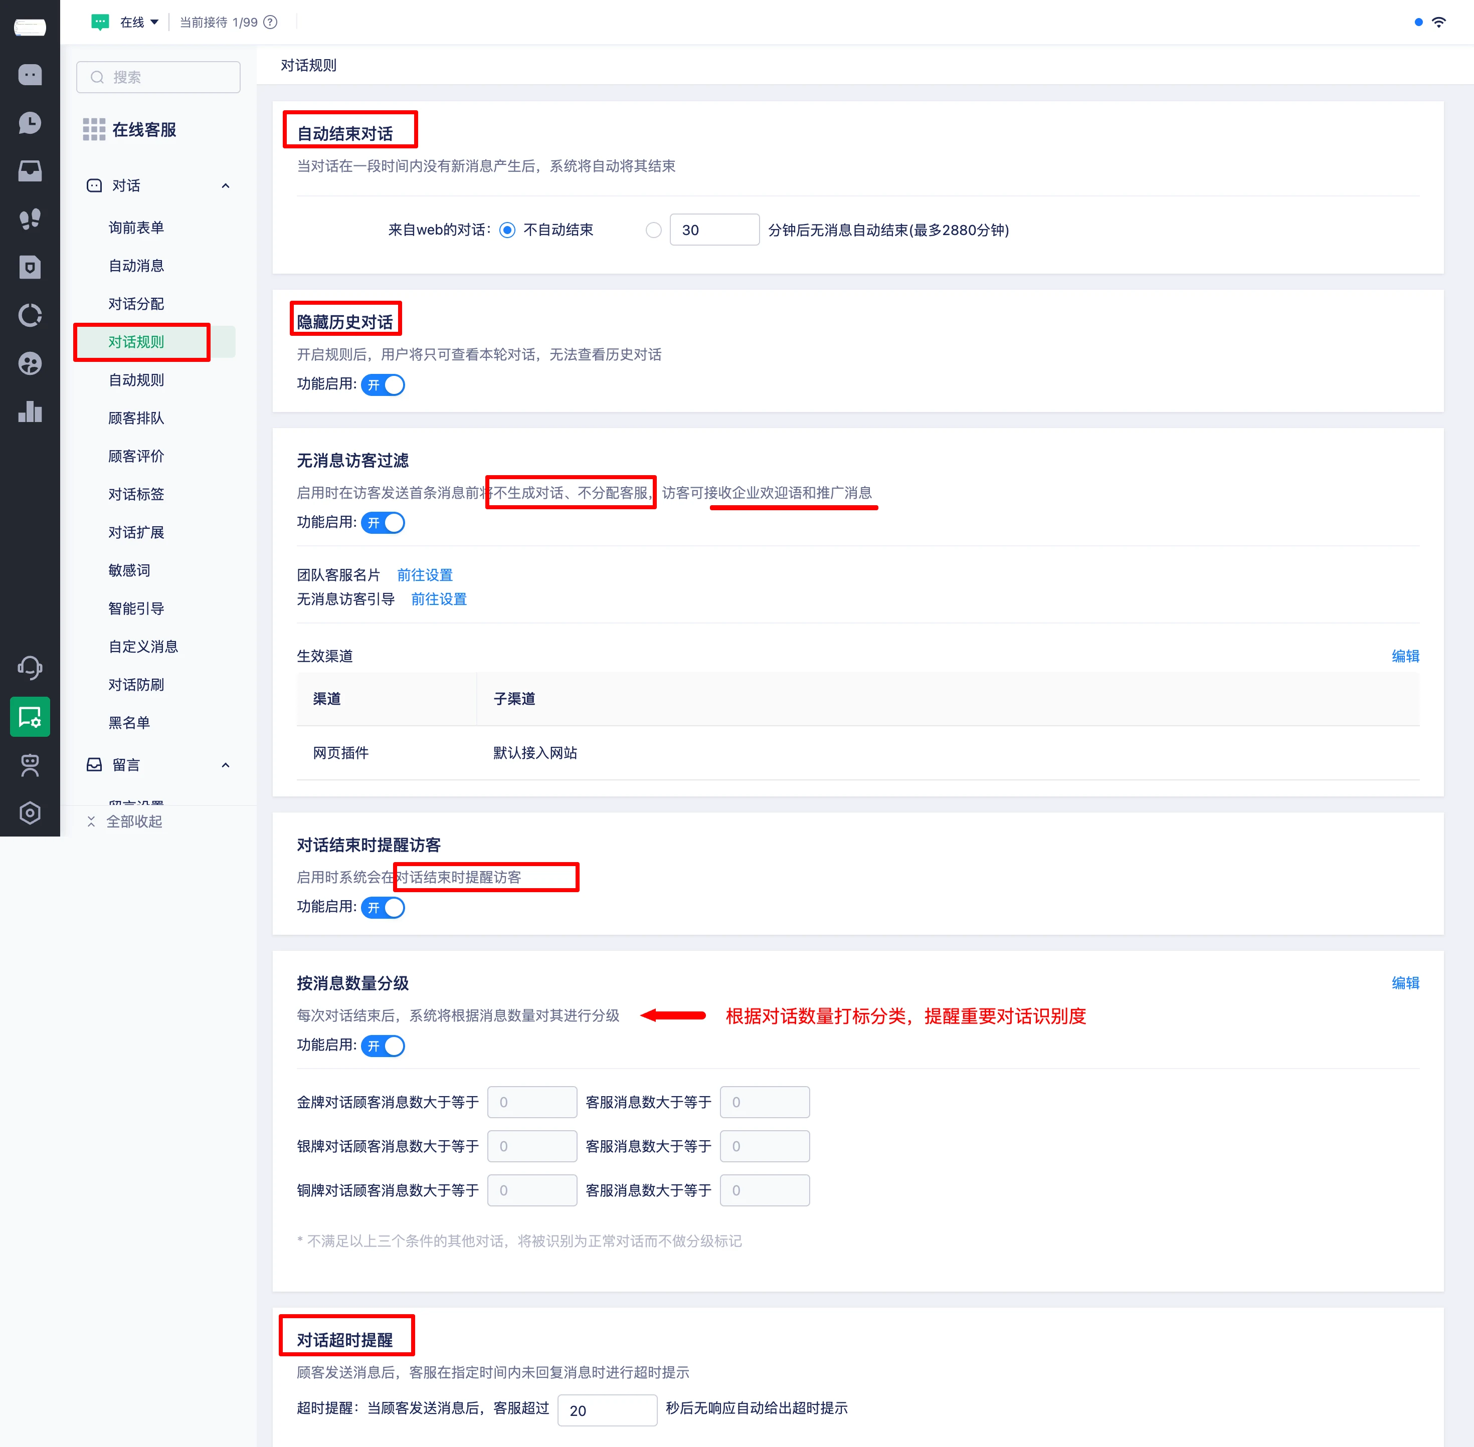Open the circular ring chart icon
The width and height of the screenshot is (1474, 1447).
click(30, 315)
